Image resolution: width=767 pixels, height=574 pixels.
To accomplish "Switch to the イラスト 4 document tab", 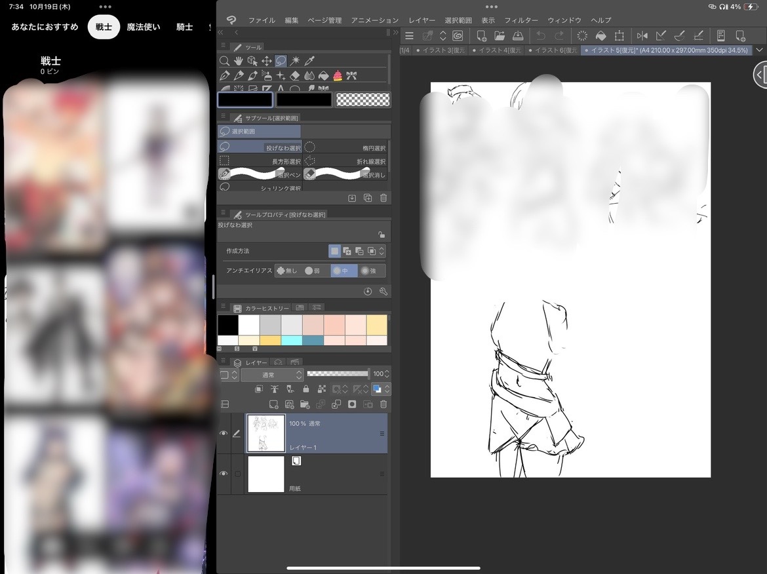I will point(499,50).
